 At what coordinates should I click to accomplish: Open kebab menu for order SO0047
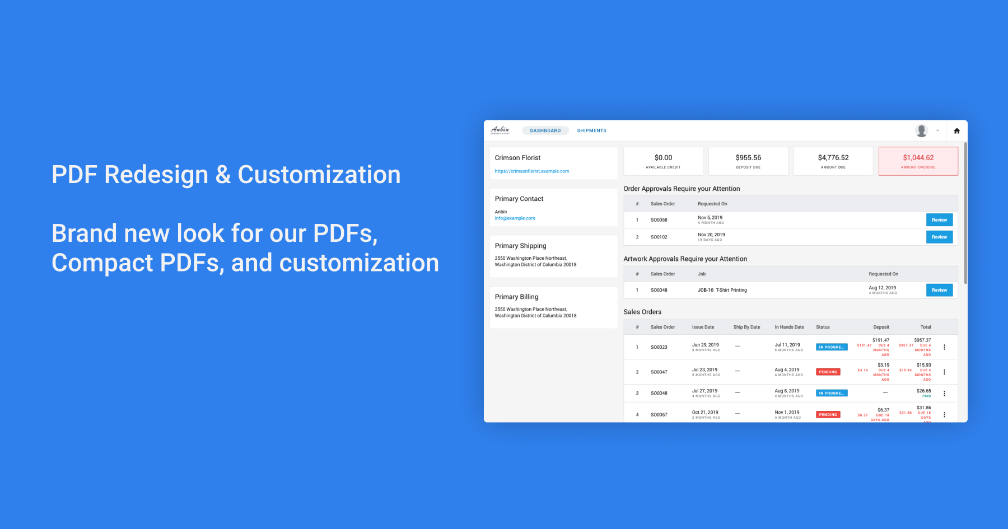(944, 372)
